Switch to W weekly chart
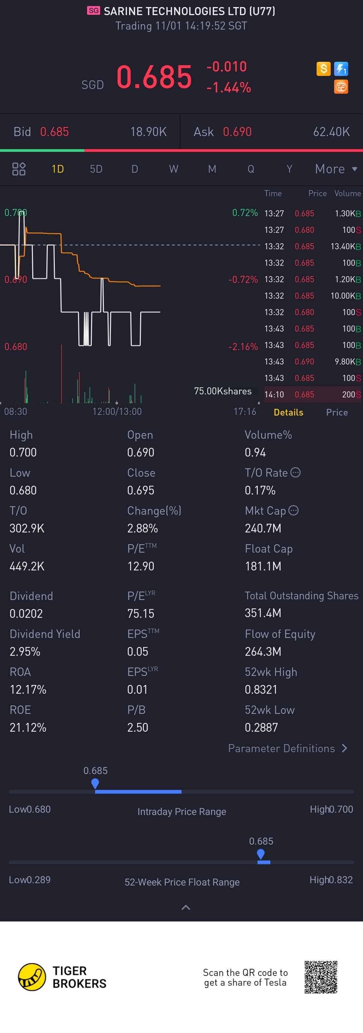The width and height of the screenshot is (363, 1033). 173,169
